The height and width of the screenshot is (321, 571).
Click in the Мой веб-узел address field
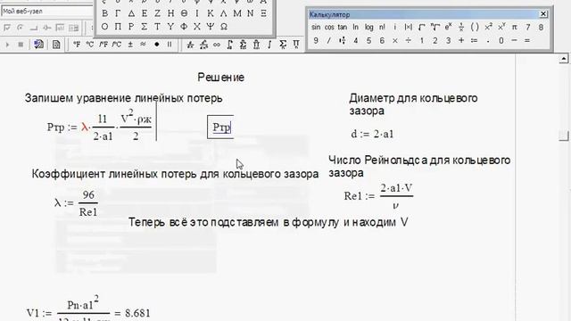pyautogui.click(x=46, y=12)
